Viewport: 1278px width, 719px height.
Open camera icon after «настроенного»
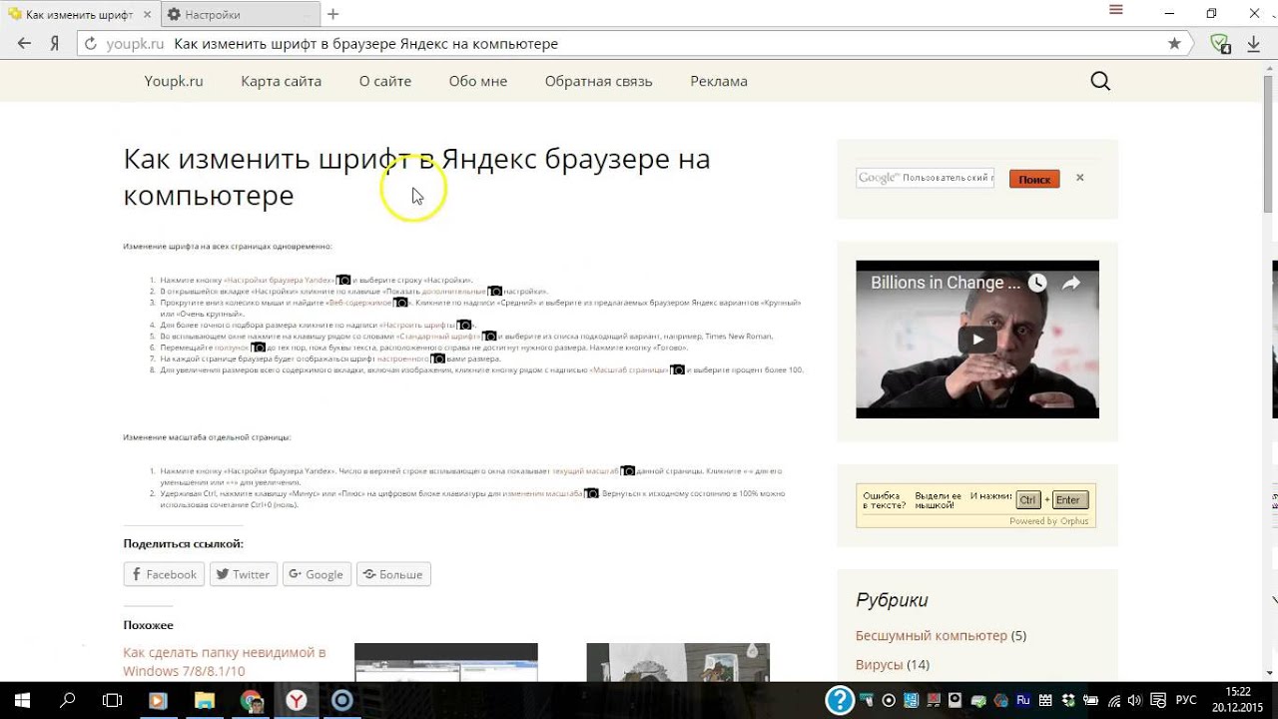[x=437, y=359]
